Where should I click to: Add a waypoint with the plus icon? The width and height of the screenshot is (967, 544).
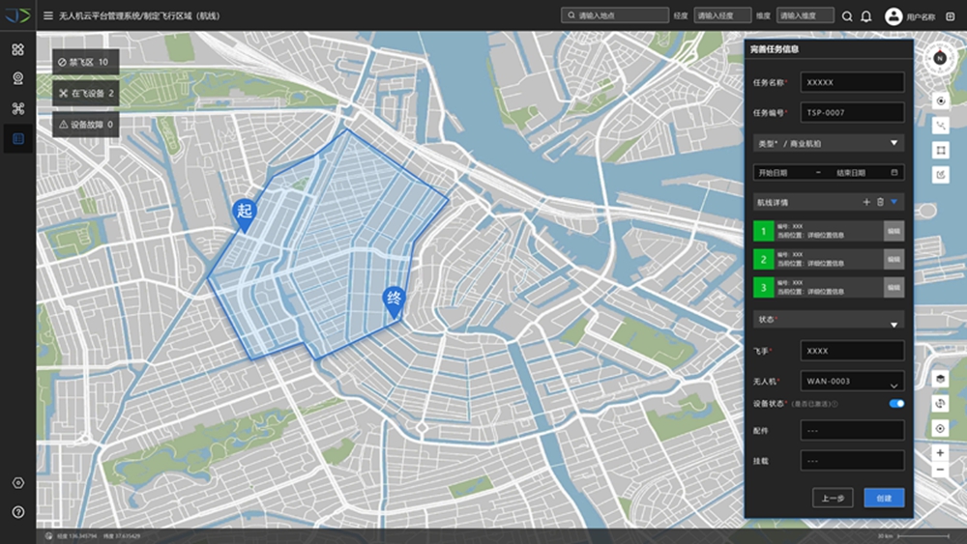coord(866,202)
